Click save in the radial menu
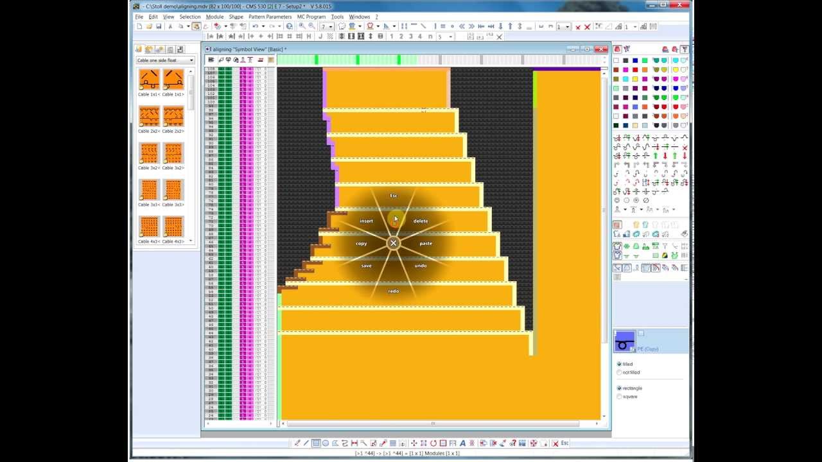Image resolution: width=822 pixels, height=462 pixels. coord(366,266)
